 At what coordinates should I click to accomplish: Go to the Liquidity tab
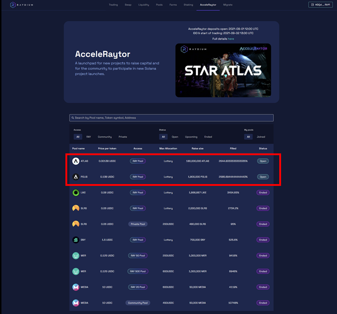pyautogui.click(x=143, y=5)
